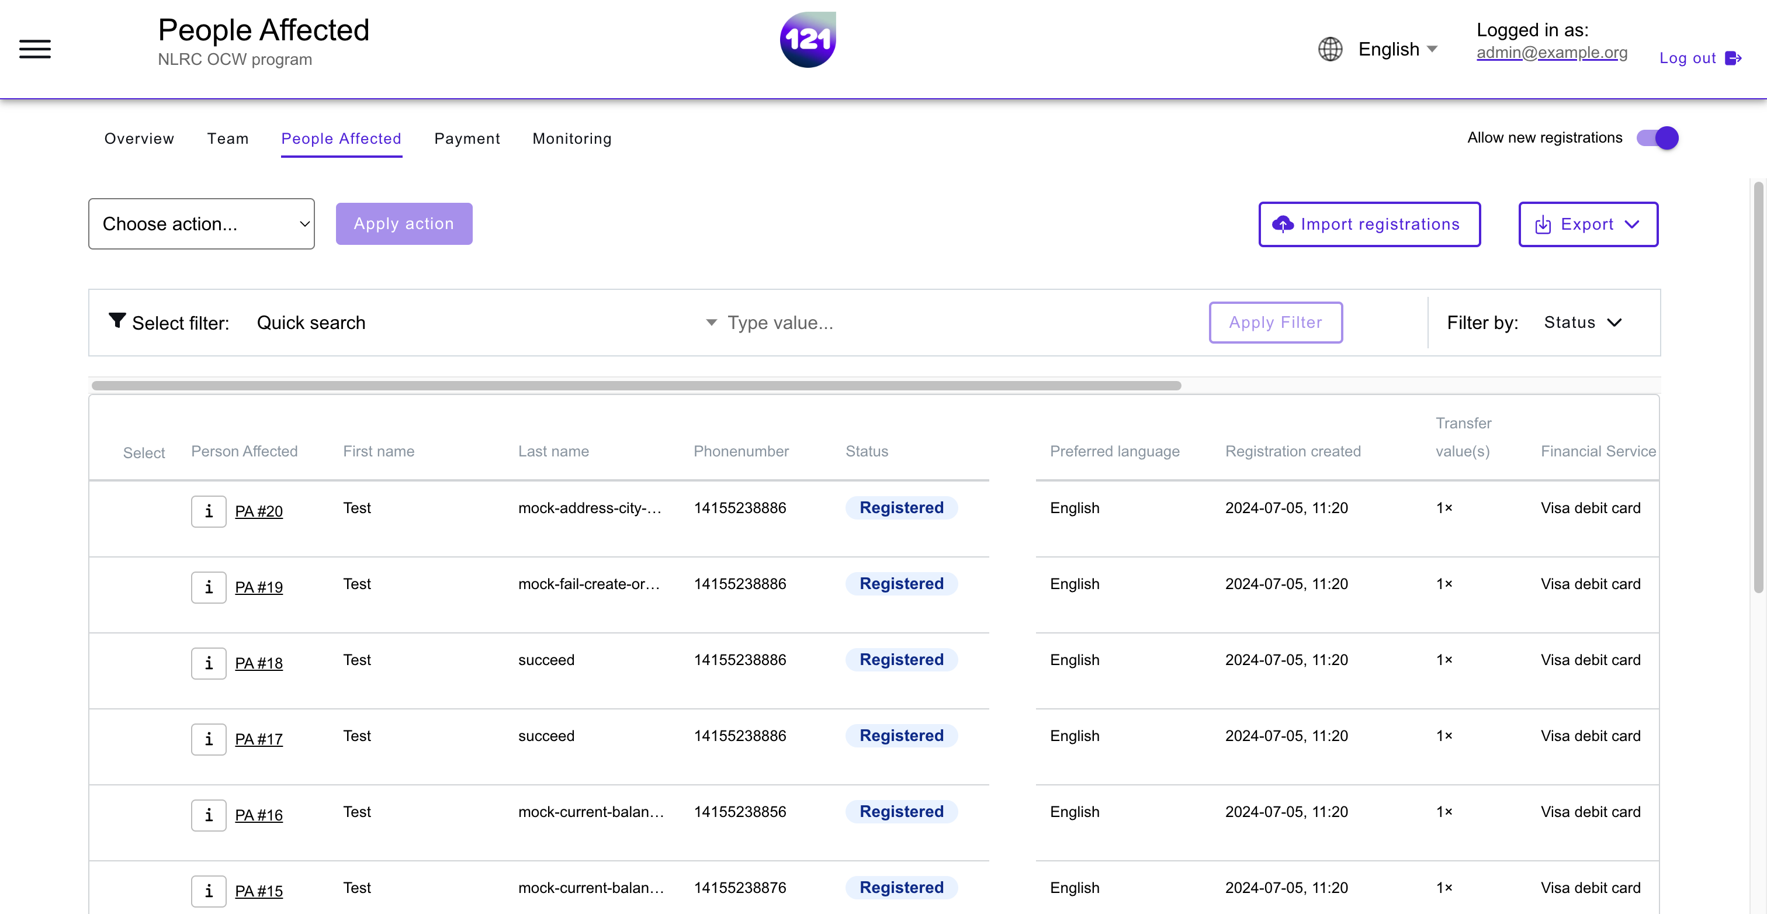Click the Export icon button
Viewport: 1767px width, 914px height.
coord(1542,224)
